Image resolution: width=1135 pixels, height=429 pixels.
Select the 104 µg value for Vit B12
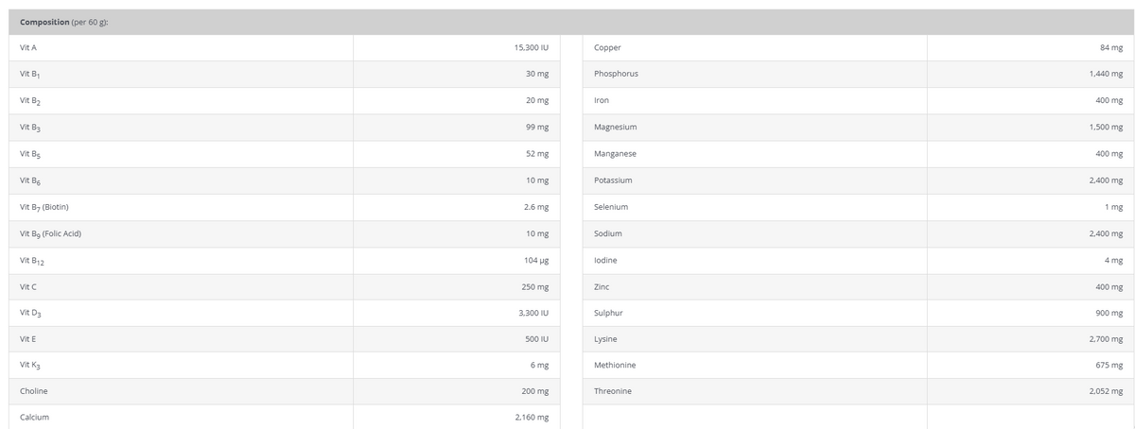(536, 259)
